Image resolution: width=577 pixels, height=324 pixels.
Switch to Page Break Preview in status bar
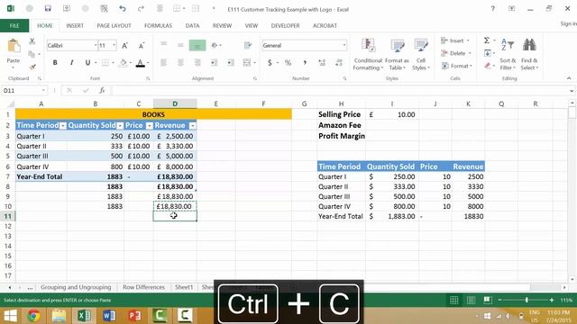click(488, 300)
